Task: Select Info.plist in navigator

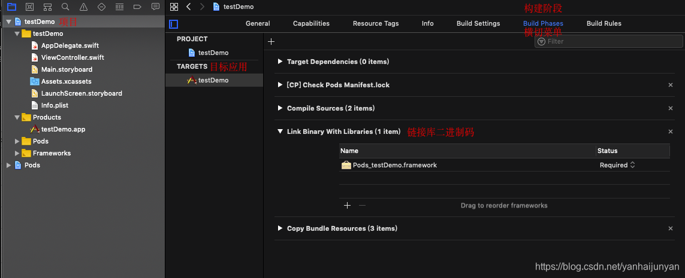Action: click(x=55, y=105)
